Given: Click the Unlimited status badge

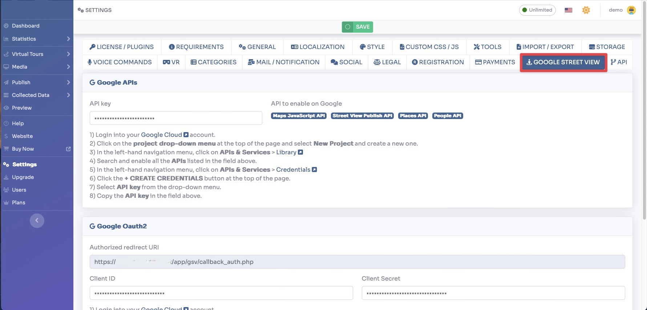Looking at the screenshot, I should pos(537,10).
